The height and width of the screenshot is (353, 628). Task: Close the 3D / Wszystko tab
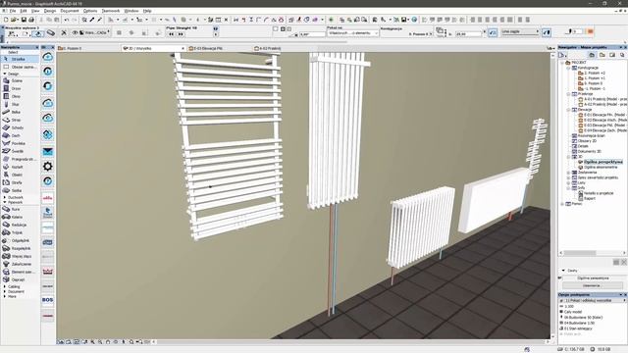click(x=183, y=48)
